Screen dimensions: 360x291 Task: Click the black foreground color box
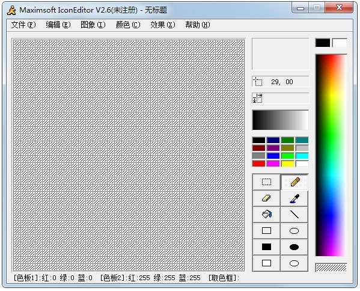click(323, 43)
